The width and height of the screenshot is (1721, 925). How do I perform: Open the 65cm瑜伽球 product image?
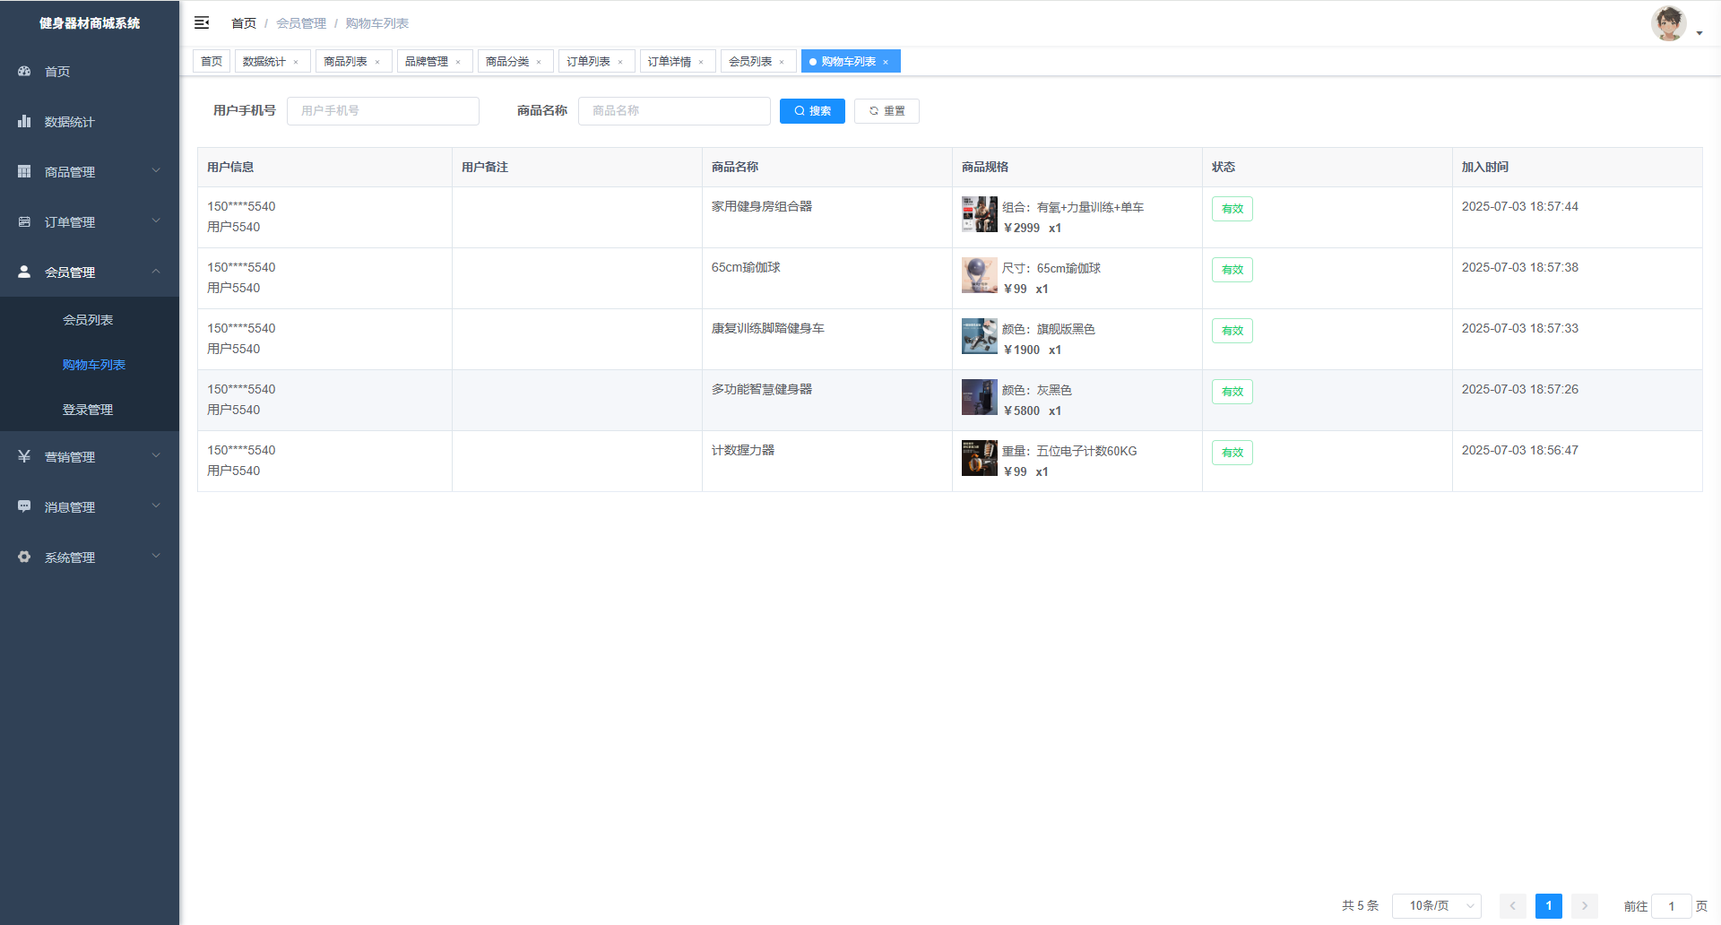[979, 276]
